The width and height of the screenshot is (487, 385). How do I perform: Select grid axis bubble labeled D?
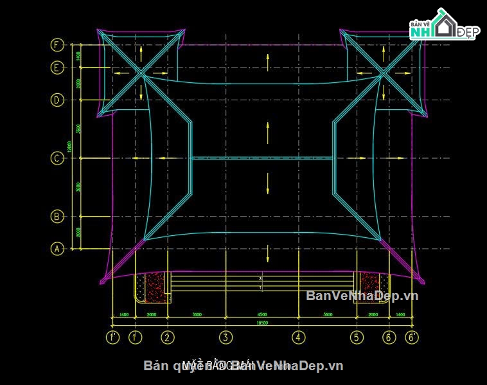click(57, 100)
